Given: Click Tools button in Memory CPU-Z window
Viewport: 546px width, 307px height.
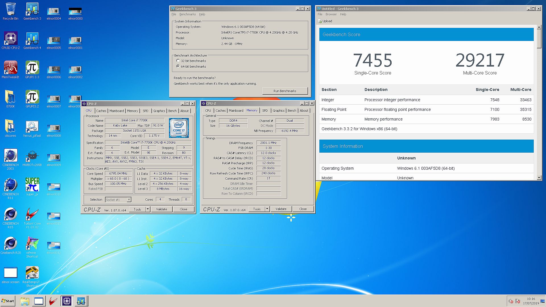Looking at the screenshot, I should pyautogui.click(x=257, y=209).
